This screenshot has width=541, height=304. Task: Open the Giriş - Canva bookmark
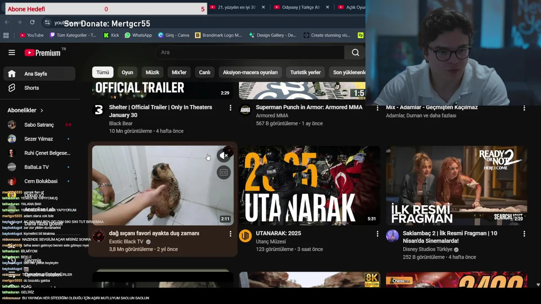174,35
